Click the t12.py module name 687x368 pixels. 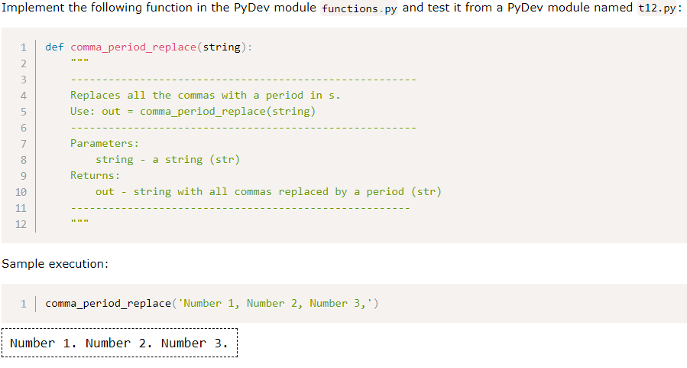pos(656,8)
